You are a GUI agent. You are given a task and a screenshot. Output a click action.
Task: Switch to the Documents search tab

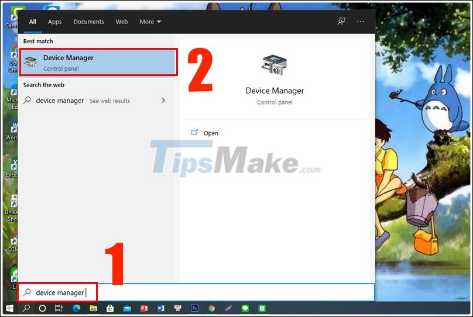(x=88, y=22)
